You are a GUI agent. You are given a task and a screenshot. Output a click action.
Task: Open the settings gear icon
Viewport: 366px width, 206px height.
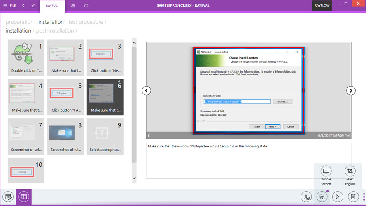[73, 6]
